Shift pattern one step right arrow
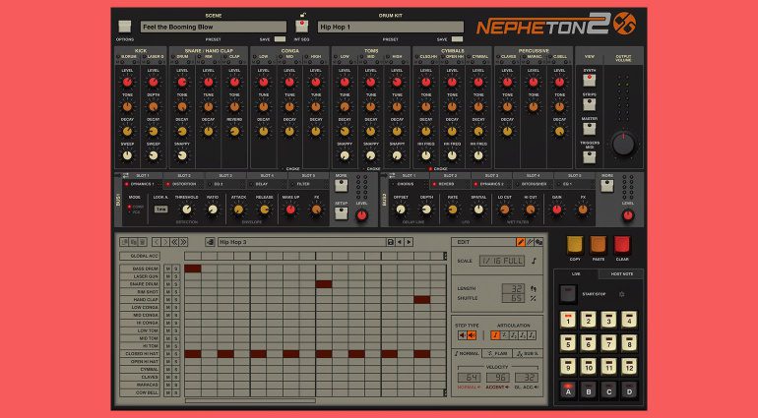 165,242
